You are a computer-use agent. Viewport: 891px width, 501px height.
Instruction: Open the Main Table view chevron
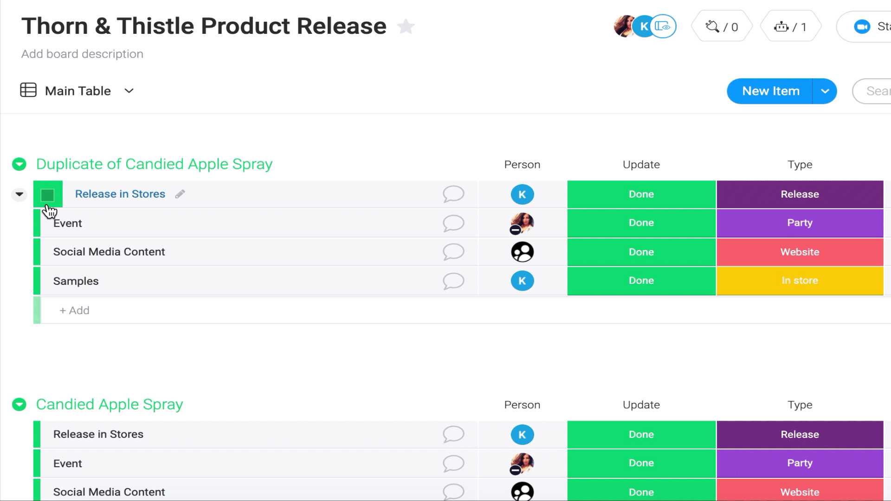click(x=129, y=90)
